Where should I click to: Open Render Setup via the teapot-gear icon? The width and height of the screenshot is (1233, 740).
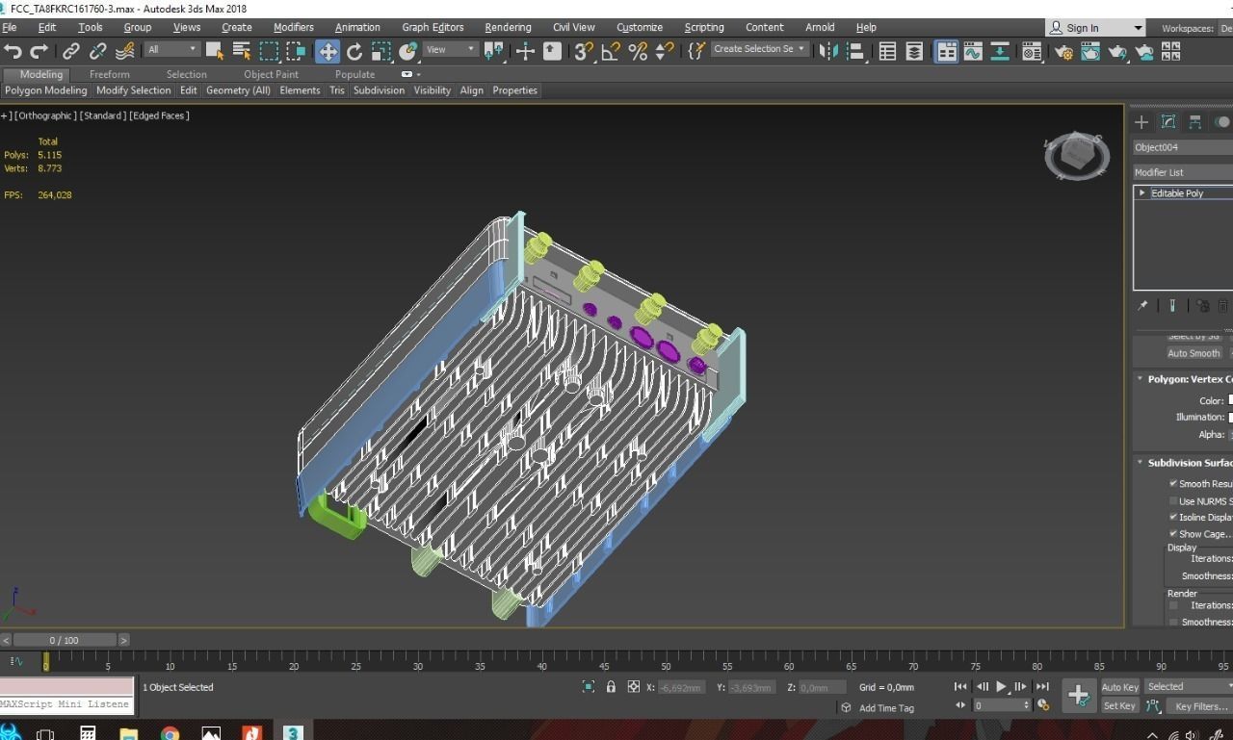(x=1064, y=51)
